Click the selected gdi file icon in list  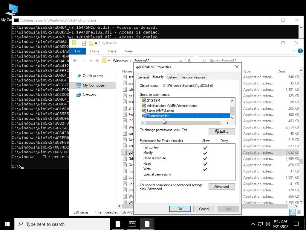pos(125,152)
